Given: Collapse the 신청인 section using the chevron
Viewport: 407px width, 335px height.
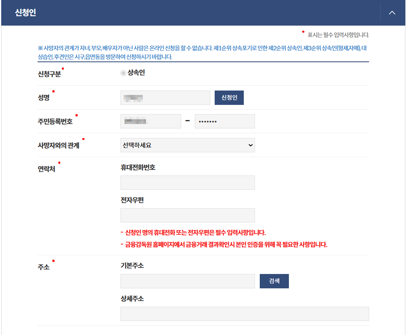Looking at the screenshot, I should click(391, 12).
